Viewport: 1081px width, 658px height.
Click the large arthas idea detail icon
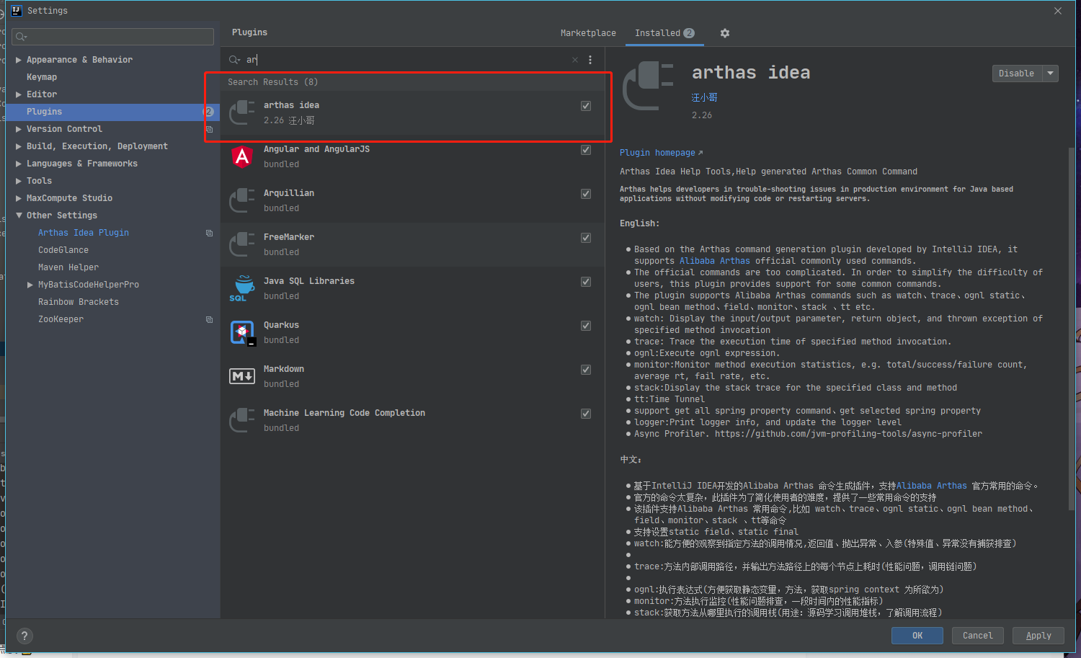648,86
